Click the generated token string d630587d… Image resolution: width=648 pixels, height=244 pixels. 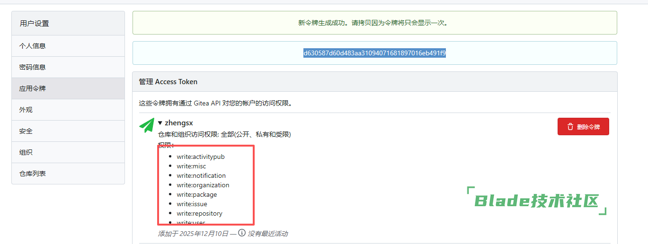click(374, 53)
